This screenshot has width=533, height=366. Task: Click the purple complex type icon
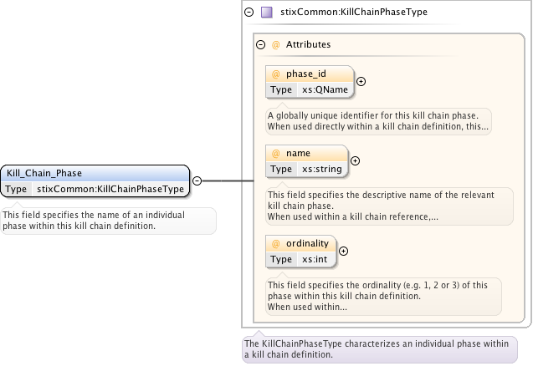coord(266,13)
